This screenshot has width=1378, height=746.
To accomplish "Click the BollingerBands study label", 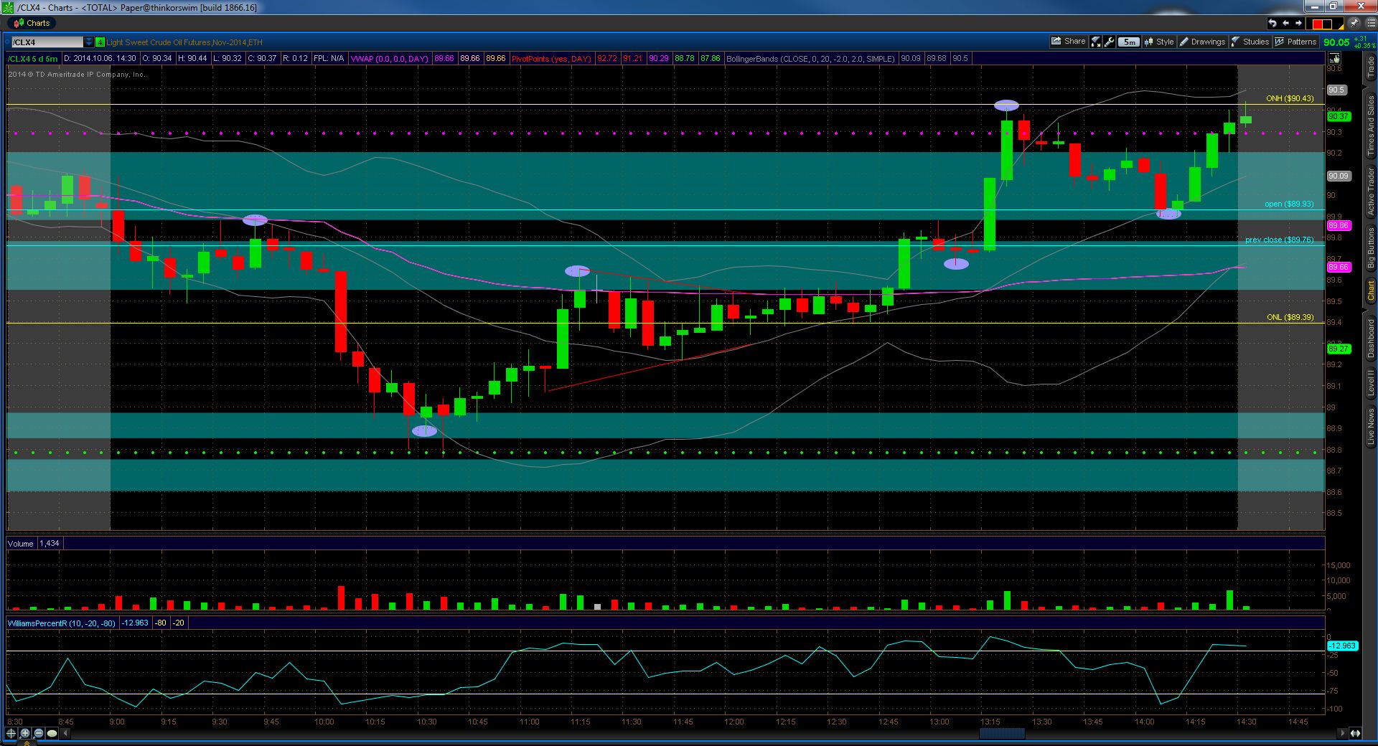I will coord(811,59).
